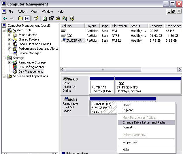183x154 pixels.
Task: Click the disk settings toolbar icon
Action: point(71,19)
